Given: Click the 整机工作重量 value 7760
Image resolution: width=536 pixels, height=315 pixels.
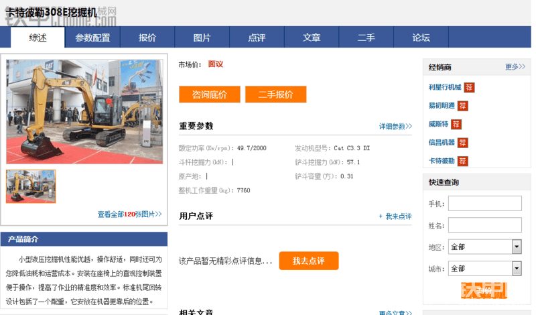Looking at the screenshot, I should tap(243, 190).
